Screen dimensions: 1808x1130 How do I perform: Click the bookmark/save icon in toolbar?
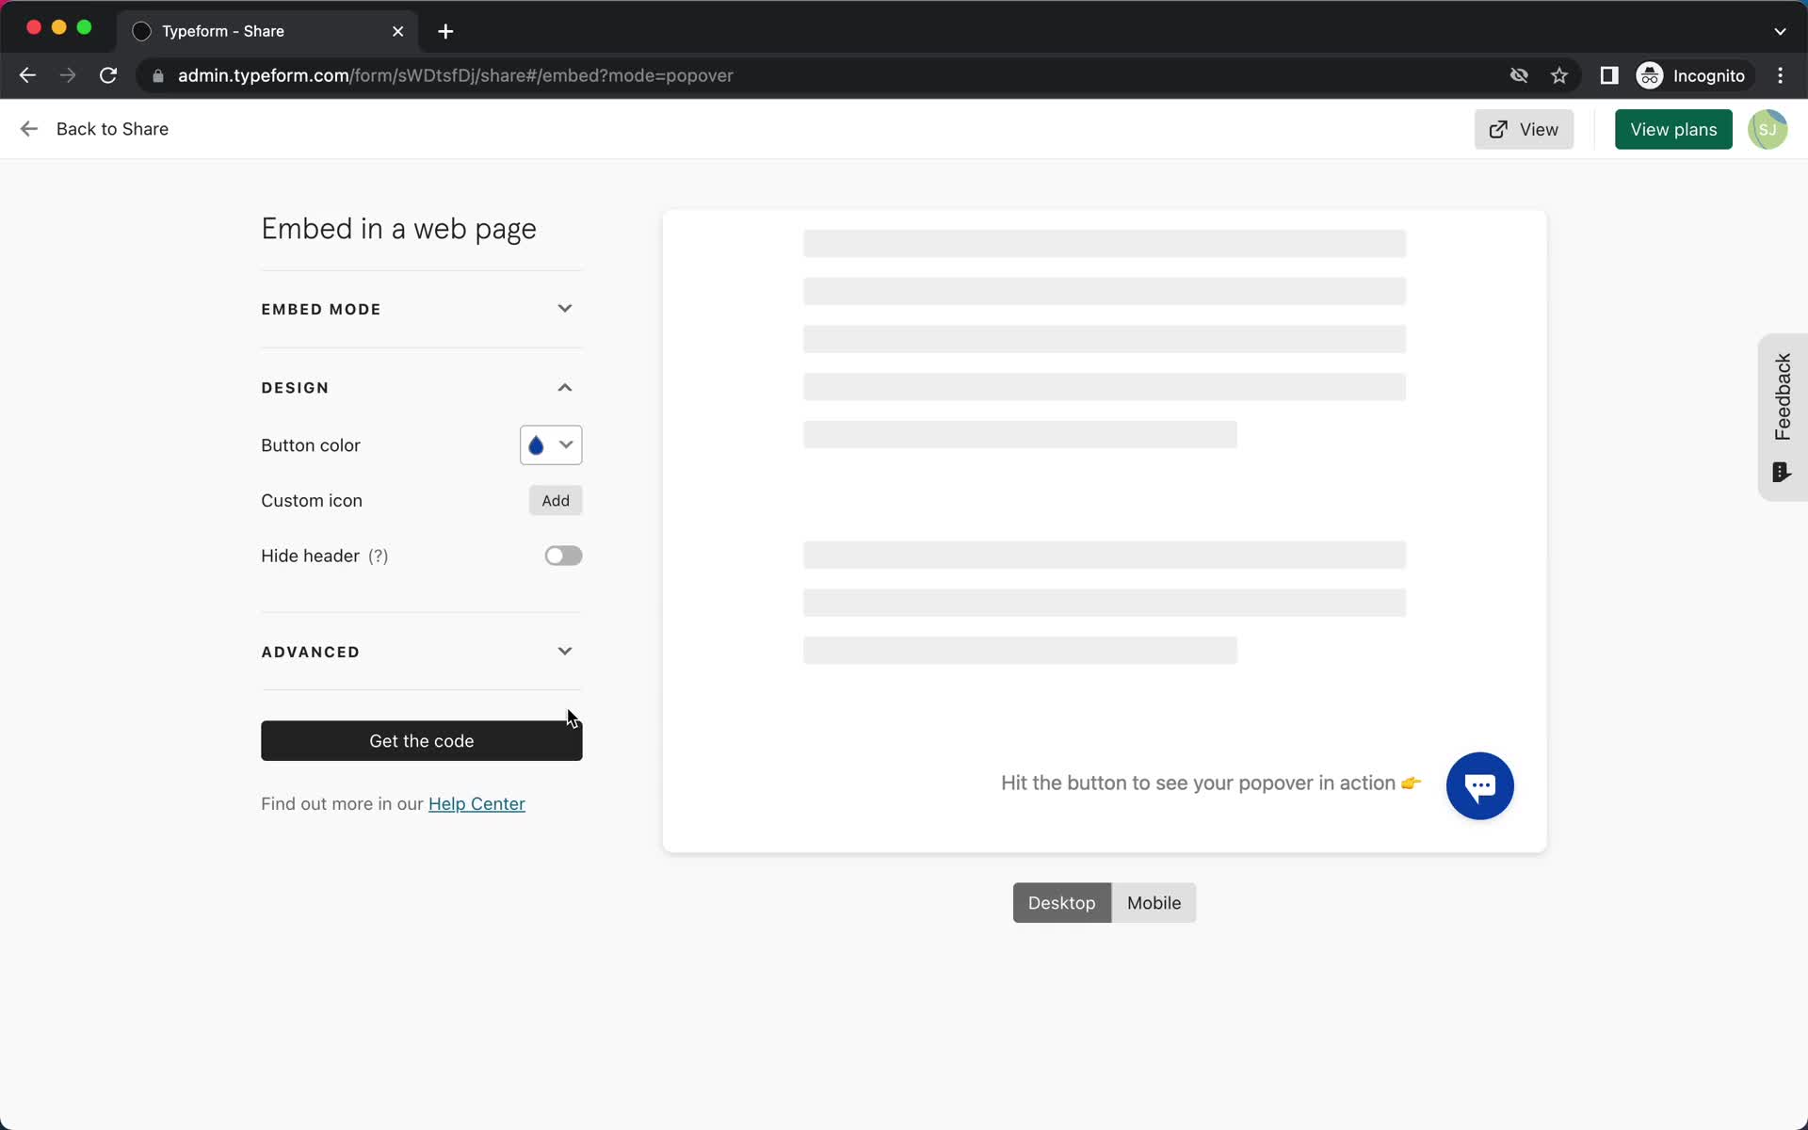click(1560, 75)
